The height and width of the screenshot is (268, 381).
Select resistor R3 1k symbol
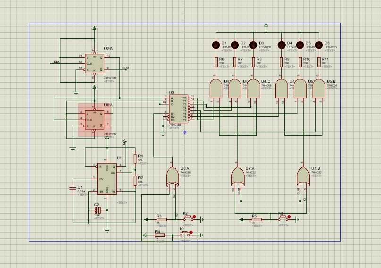(161, 219)
